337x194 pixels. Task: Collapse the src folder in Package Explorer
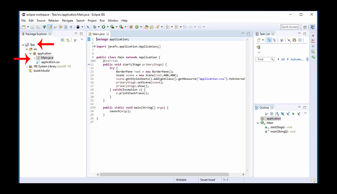27,49
